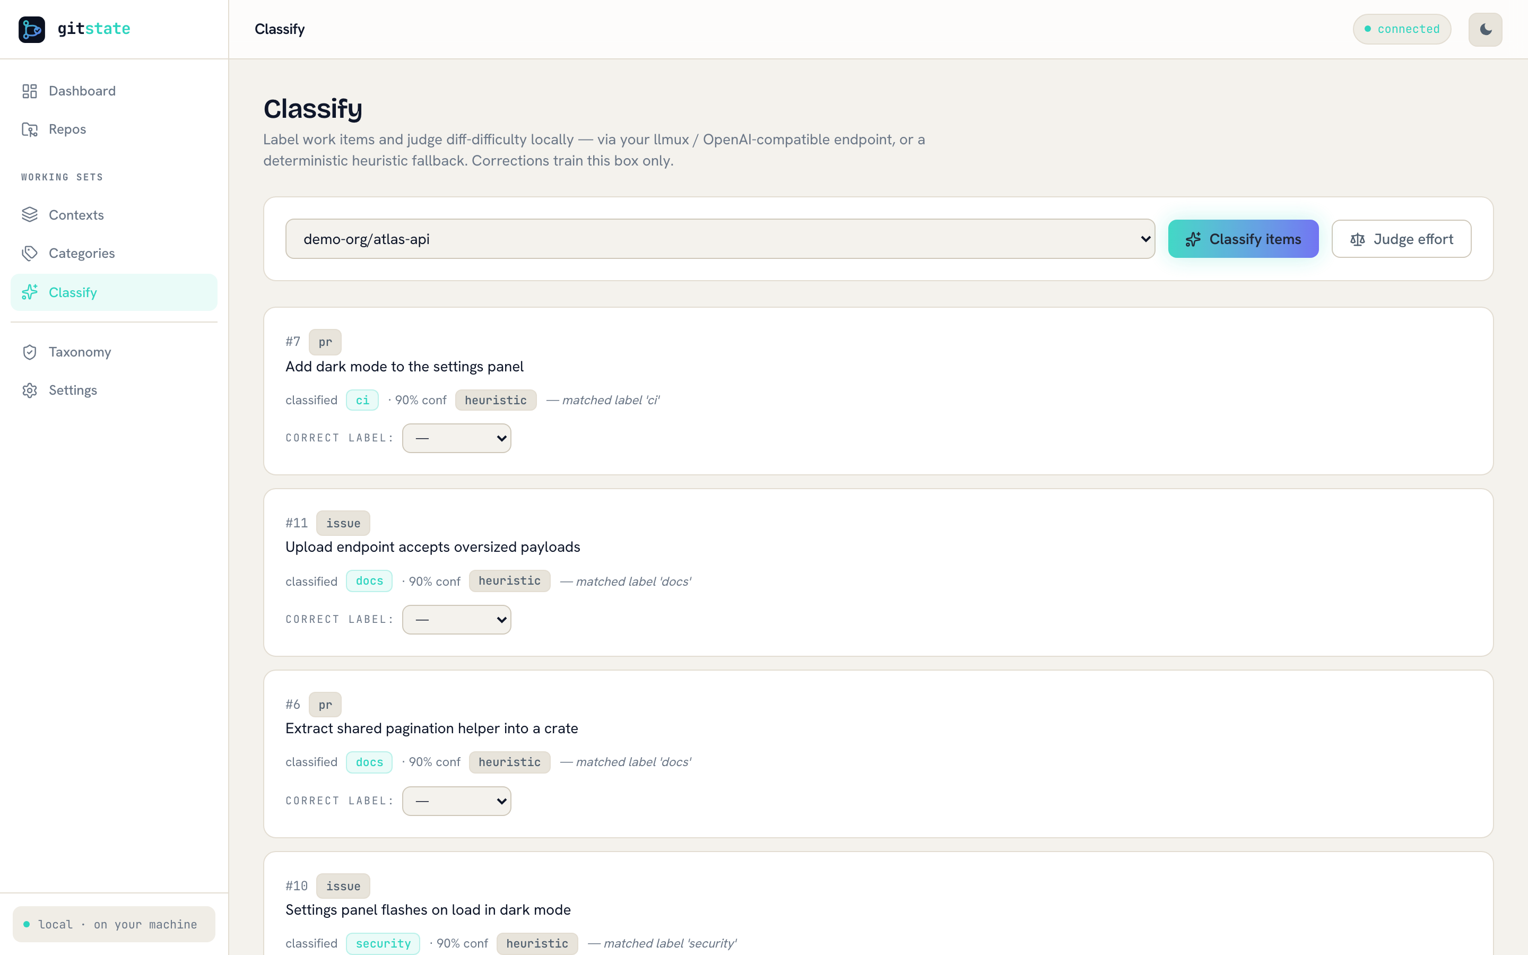1528x955 pixels.
Task: Open the Settings gear icon
Action: click(30, 390)
